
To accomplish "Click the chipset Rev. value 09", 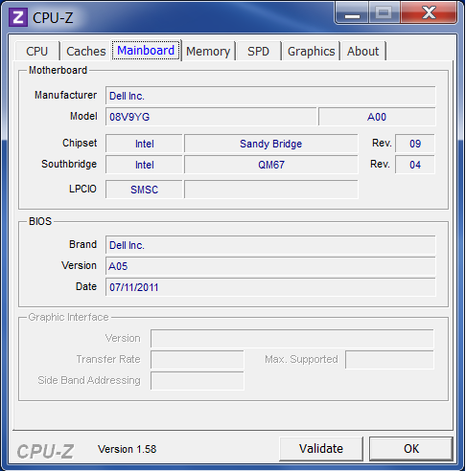I will tap(415, 144).
